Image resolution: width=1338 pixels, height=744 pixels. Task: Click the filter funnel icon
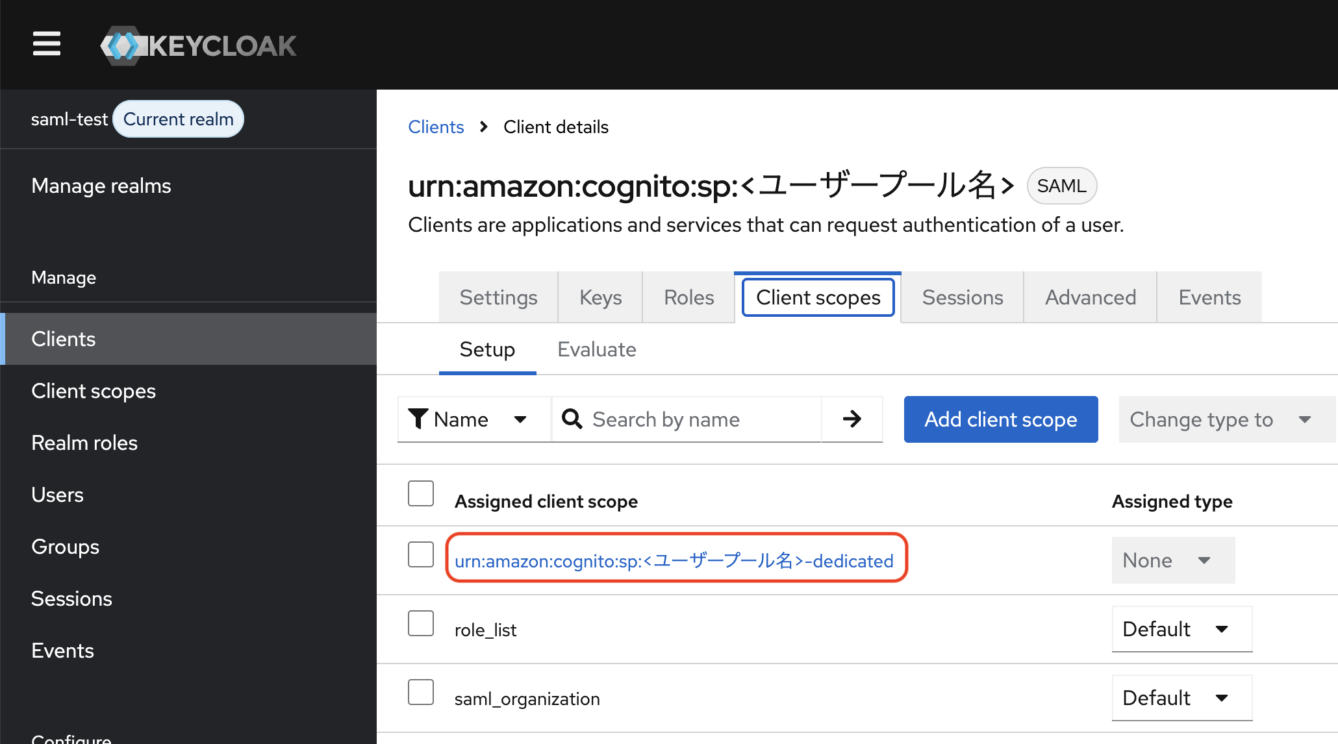(x=418, y=419)
